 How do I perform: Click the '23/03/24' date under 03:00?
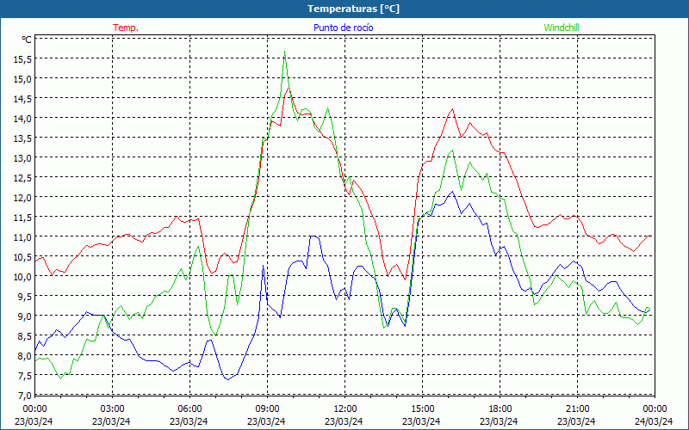[111, 421]
